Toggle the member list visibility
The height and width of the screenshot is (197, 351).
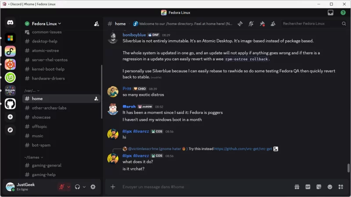[273, 24]
